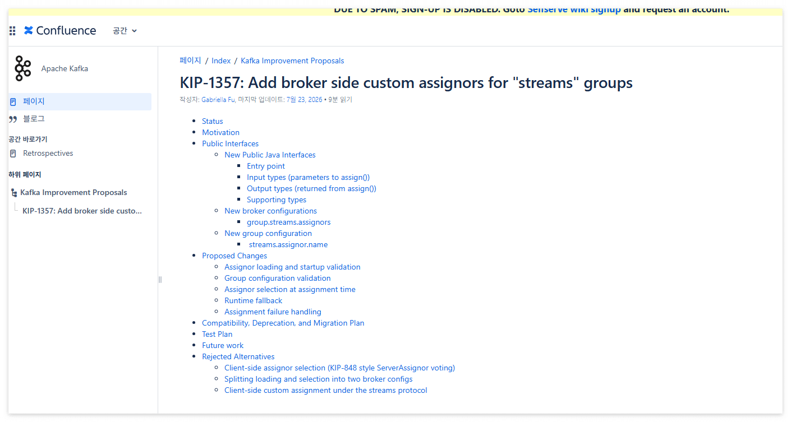Go to Assignor selection at assignment time
Image resolution: width=791 pixels, height=422 pixels.
290,289
